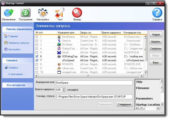
Task: Open the Настройки gear toolbar icon
Action: [x=43, y=13]
